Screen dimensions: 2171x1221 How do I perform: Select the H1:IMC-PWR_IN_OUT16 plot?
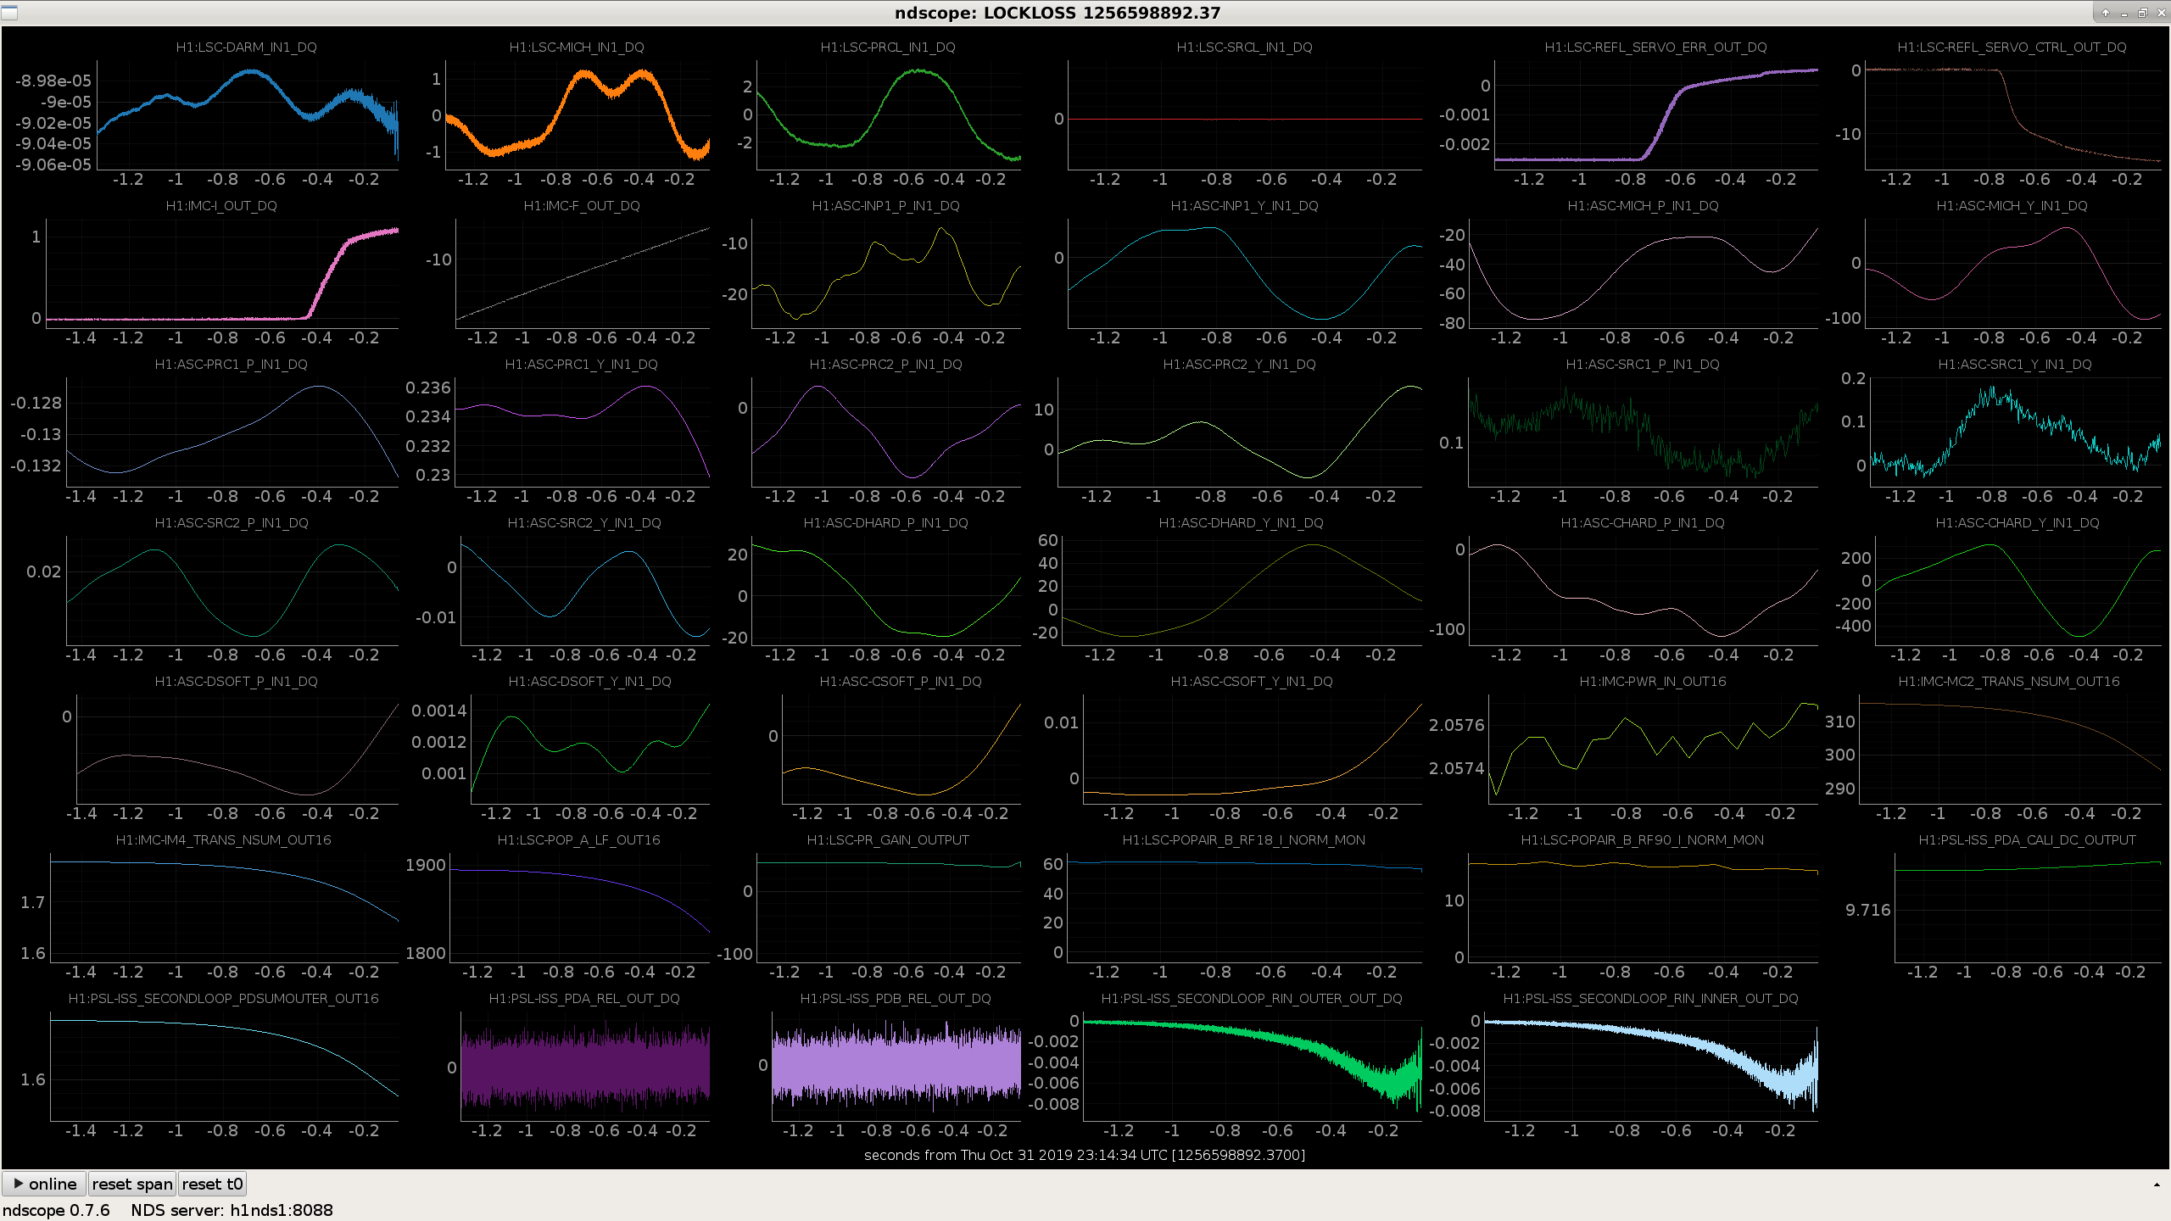click(1653, 749)
